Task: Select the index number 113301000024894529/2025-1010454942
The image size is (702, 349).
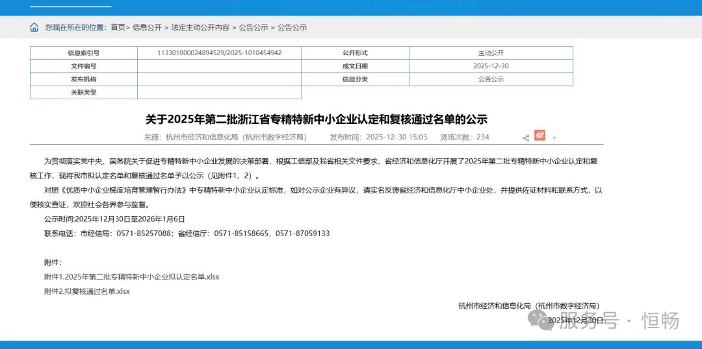Action: coord(219,53)
